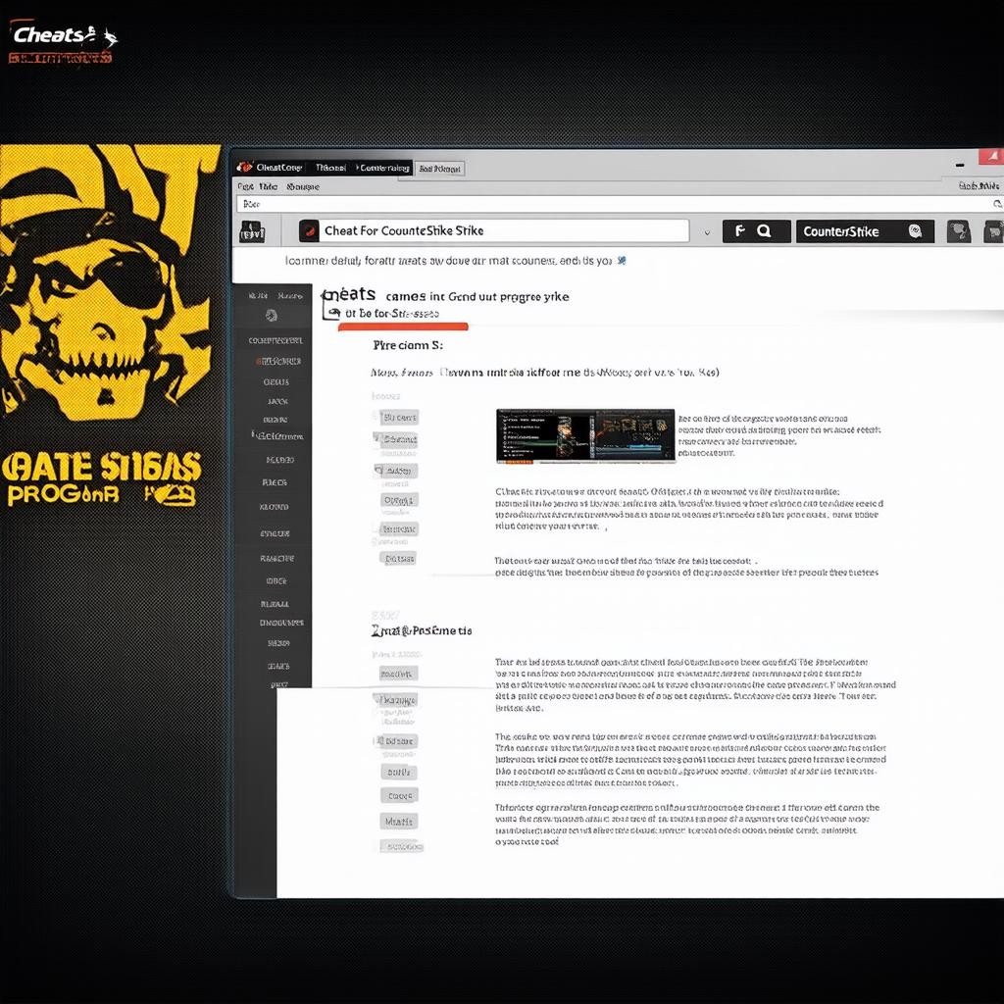Click the circular icon atop the dark sidebar
The image size is (1004, 1004).
(x=272, y=315)
